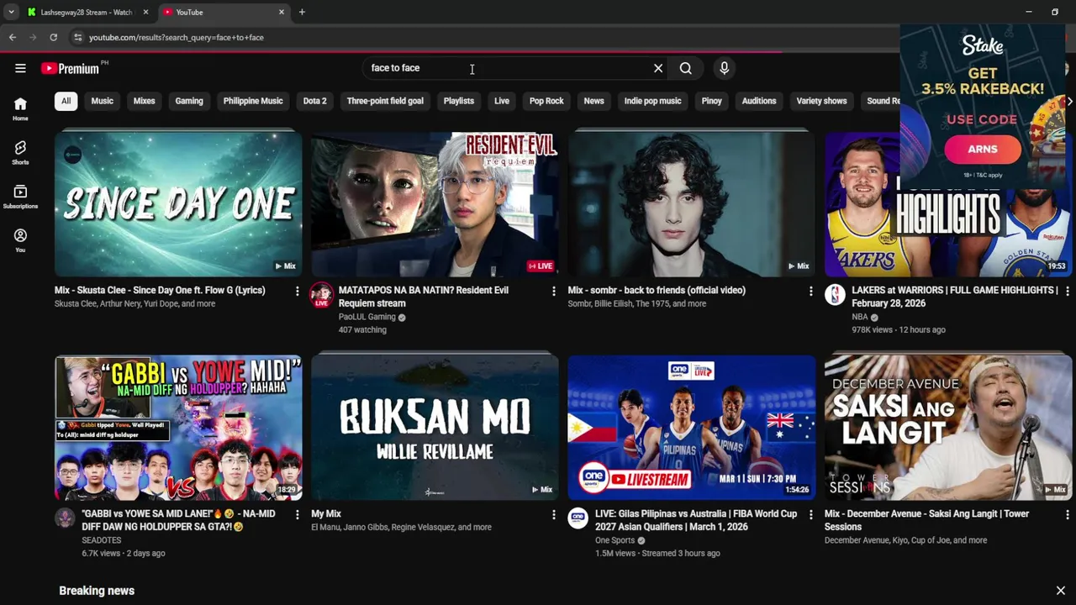Open the YouTube guide hamburger menu
This screenshot has height=605, width=1076.
(x=20, y=68)
